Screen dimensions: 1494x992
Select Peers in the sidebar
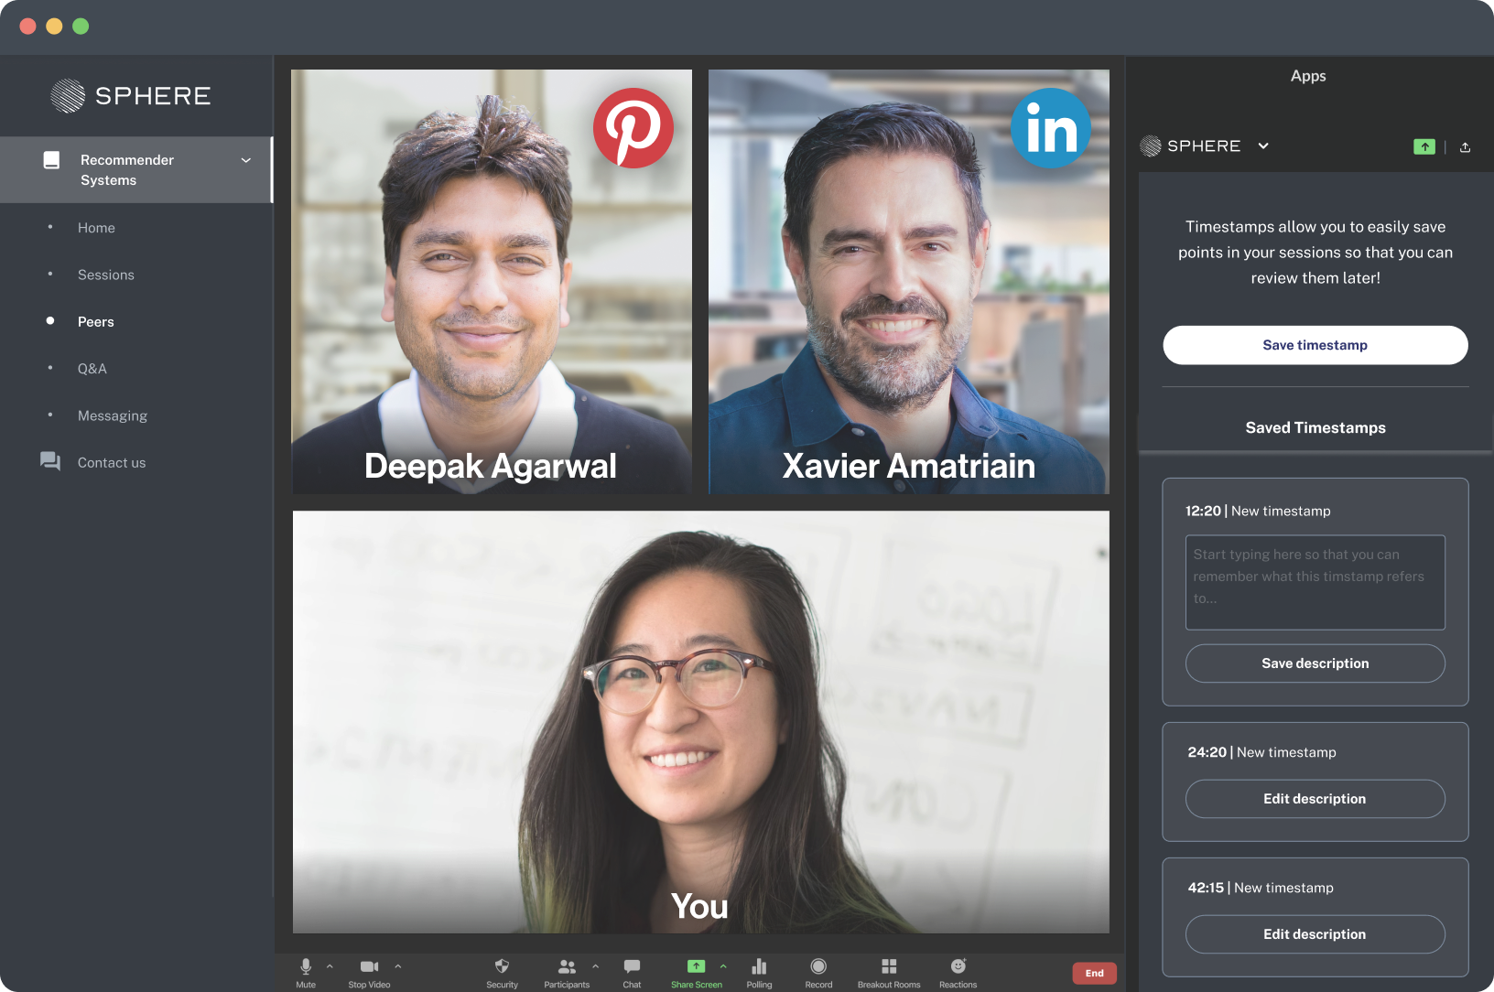point(96,322)
